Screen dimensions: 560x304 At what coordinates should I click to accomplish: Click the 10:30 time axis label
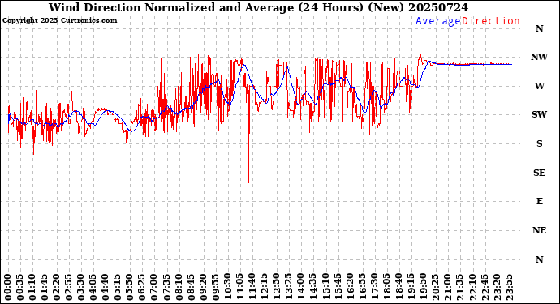(227, 287)
